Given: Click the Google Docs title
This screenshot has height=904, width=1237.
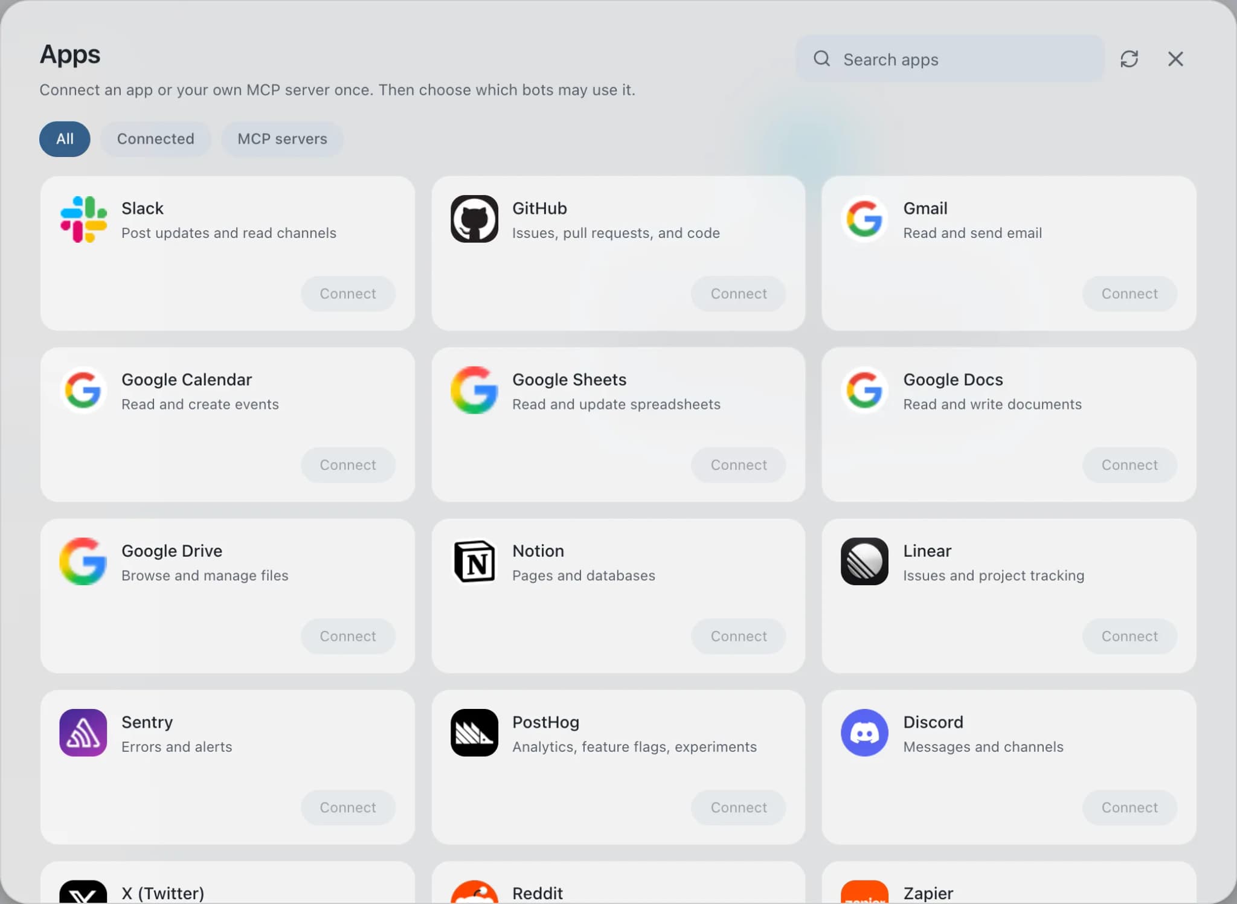Looking at the screenshot, I should point(953,380).
